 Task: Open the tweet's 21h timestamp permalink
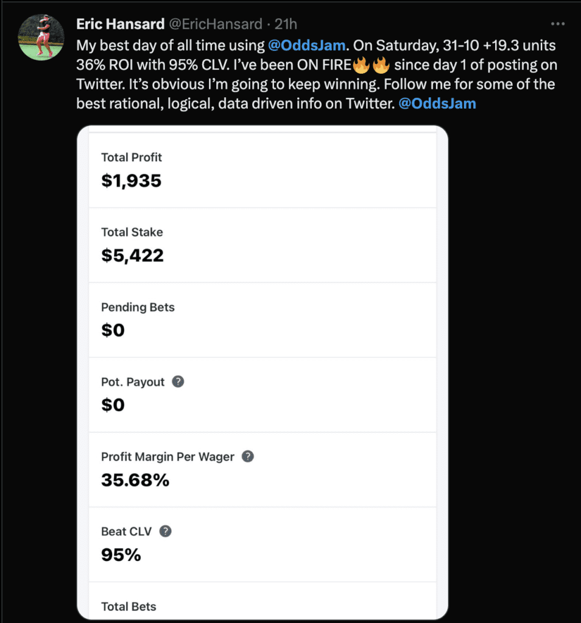click(286, 24)
